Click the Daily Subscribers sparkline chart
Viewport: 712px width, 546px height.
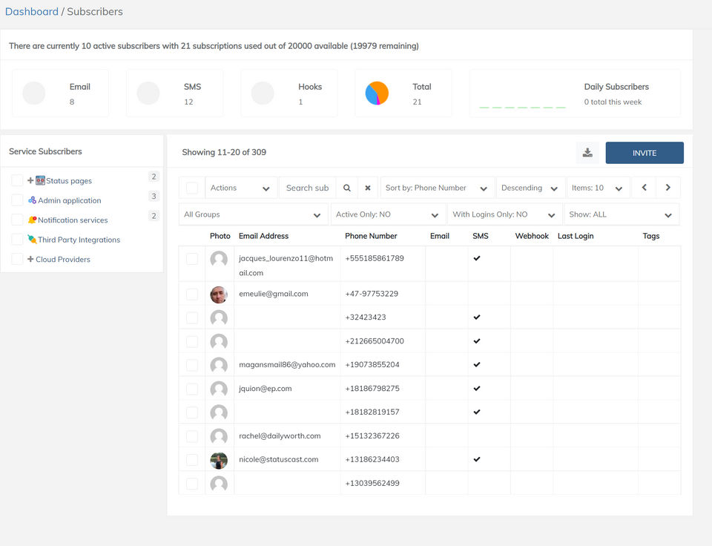coord(522,108)
